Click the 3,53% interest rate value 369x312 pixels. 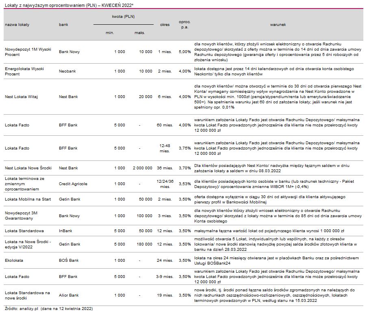tap(185, 184)
